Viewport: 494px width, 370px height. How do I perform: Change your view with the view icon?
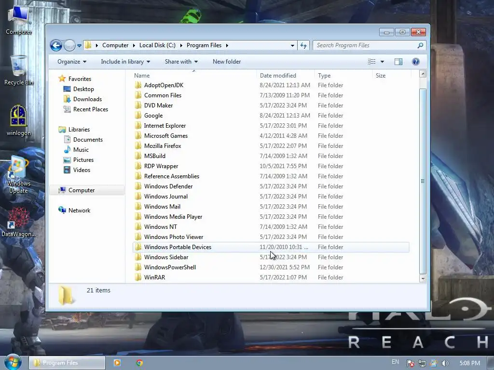click(x=372, y=62)
